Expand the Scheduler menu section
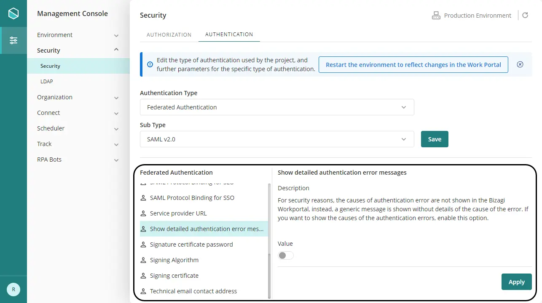The height and width of the screenshot is (303, 542). point(78,128)
